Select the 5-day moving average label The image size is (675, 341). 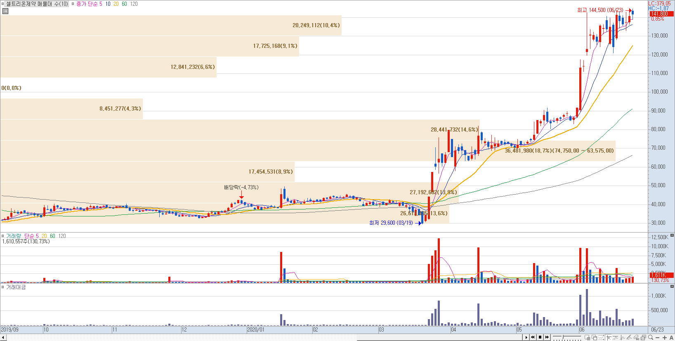point(101,4)
